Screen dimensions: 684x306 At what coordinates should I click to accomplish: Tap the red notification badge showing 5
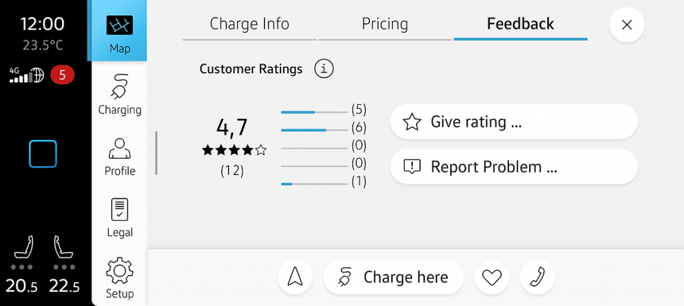[x=62, y=75]
